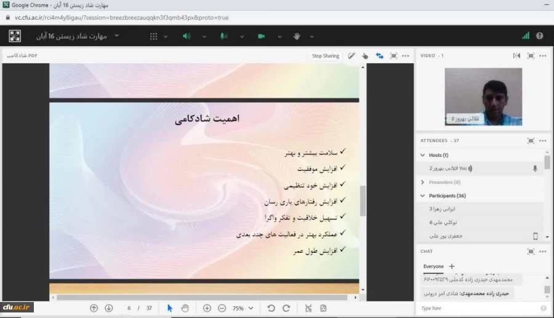Zoom out with the minus magnifier
554x318 pixels.
point(222,308)
